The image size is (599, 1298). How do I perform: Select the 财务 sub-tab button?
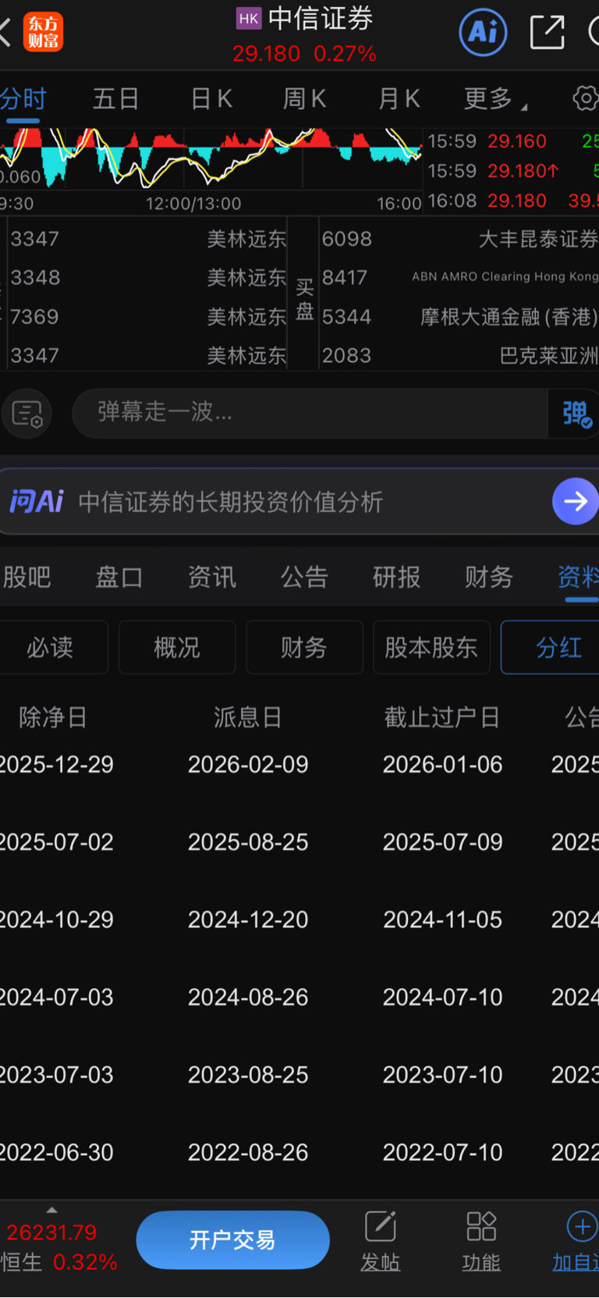pos(304,647)
